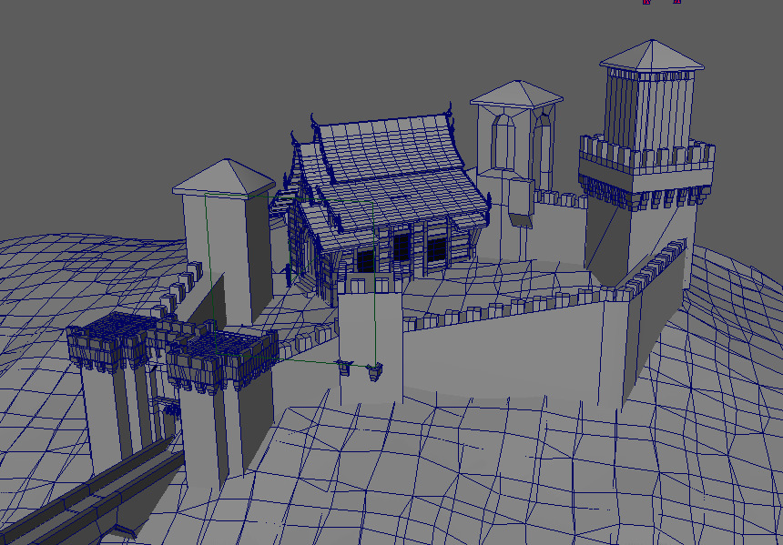Screen dimensions: 783x545
Task: Select the pyramid roof of the tallest tower
Action: click(x=652, y=56)
